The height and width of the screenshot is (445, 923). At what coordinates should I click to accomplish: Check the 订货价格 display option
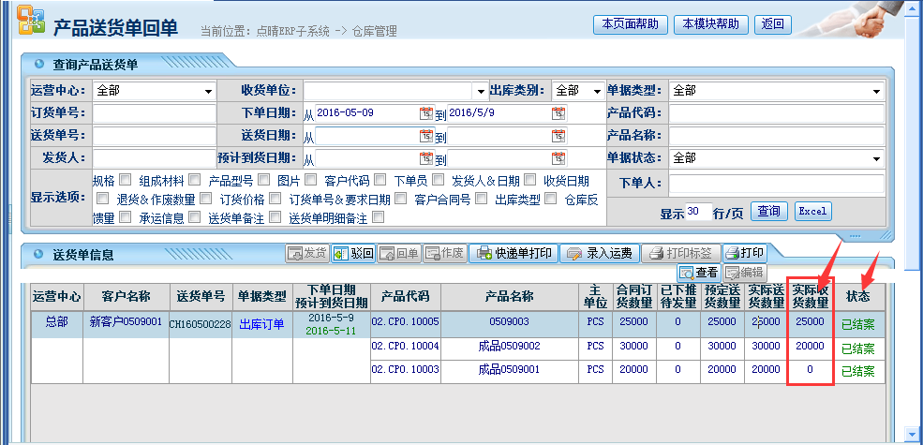click(x=275, y=199)
